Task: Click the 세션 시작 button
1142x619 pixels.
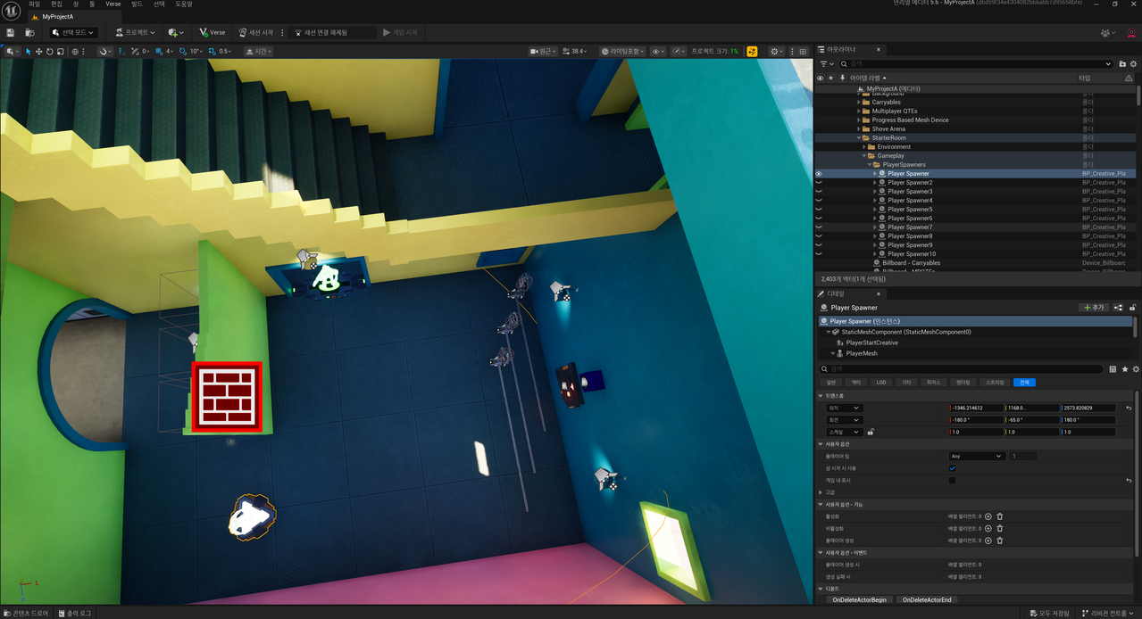Action: click(254, 32)
